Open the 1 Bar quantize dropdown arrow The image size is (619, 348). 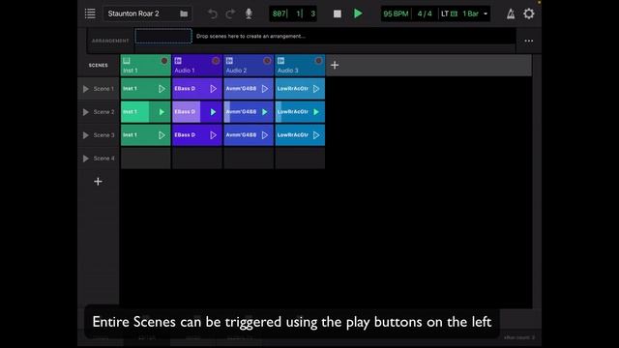(x=486, y=14)
